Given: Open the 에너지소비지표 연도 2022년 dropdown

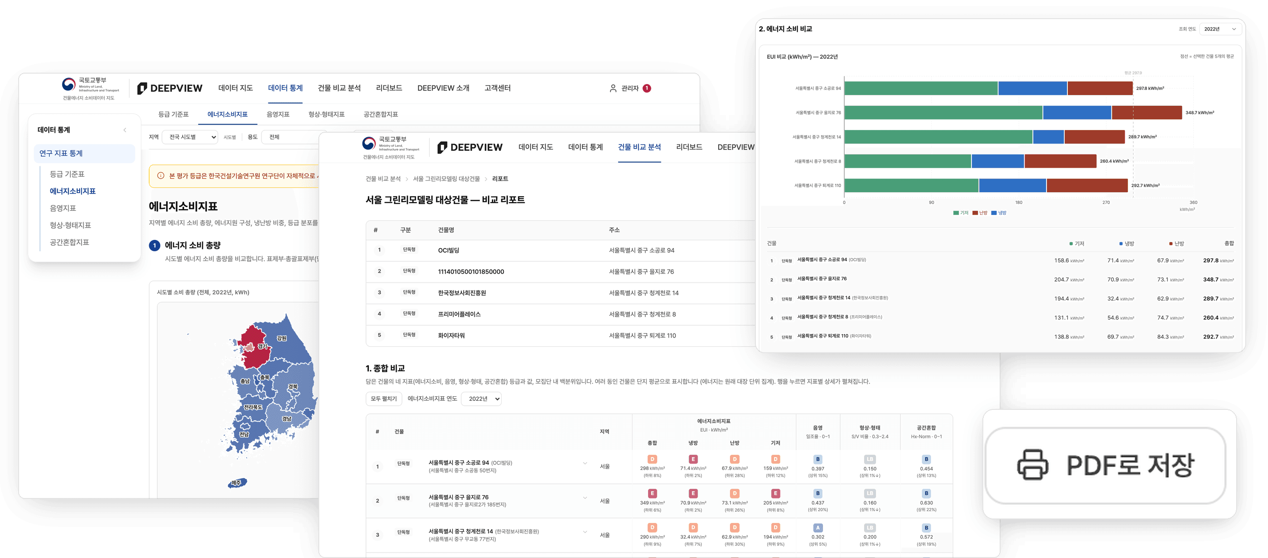Looking at the screenshot, I should [x=481, y=399].
